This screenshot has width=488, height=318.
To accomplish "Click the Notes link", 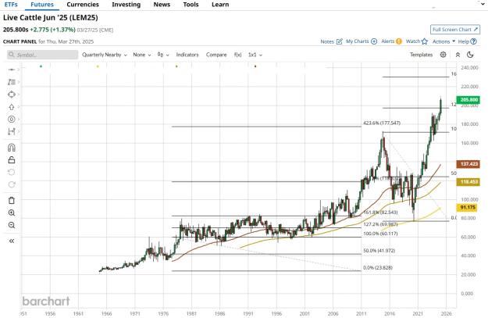I will click(x=327, y=41).
